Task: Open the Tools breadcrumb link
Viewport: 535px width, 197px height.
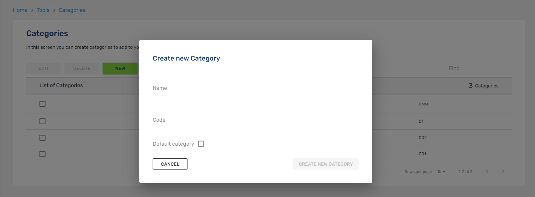Action: point(43,10)
